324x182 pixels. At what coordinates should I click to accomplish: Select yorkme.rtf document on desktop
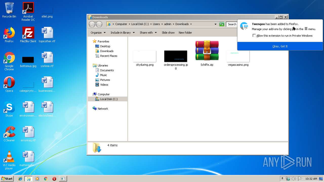click(47, 60)
